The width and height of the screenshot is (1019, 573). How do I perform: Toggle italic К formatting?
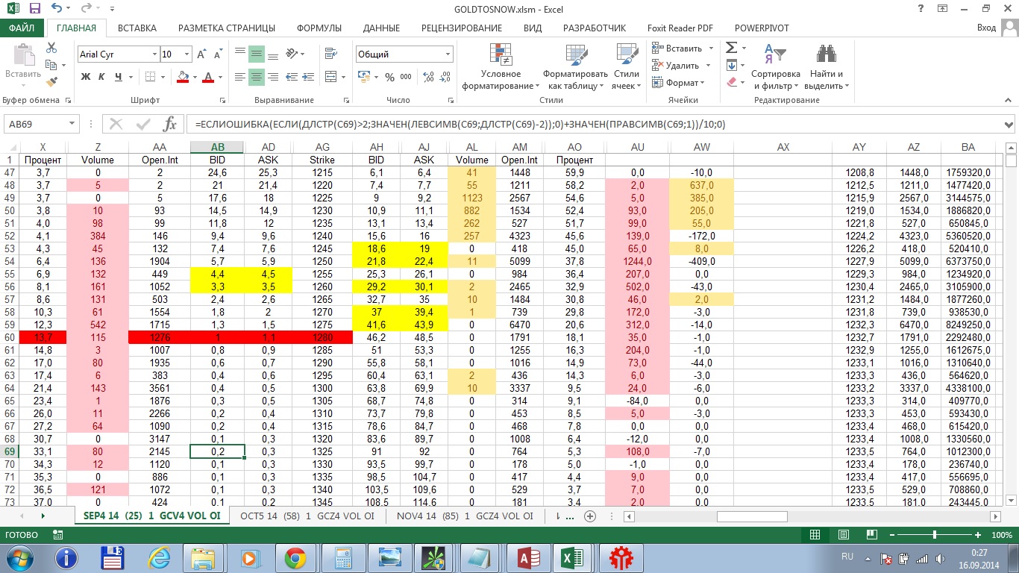tap(102, 77)
